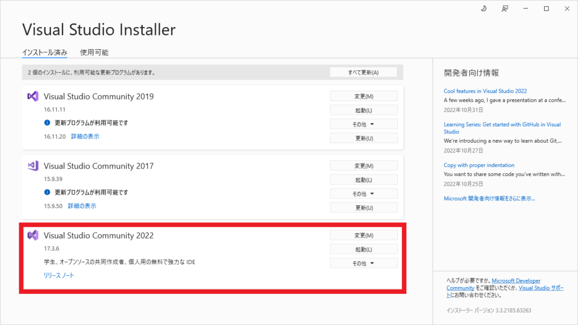Viewport: 578px width, 325px height.
Task: Click the Visual Studio Installer heading
Action: tap(99, 29)
